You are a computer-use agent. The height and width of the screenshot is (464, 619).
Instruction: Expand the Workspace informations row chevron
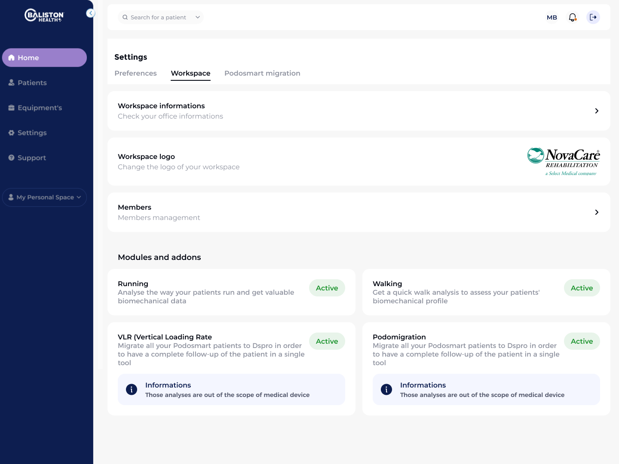(597, 111)
